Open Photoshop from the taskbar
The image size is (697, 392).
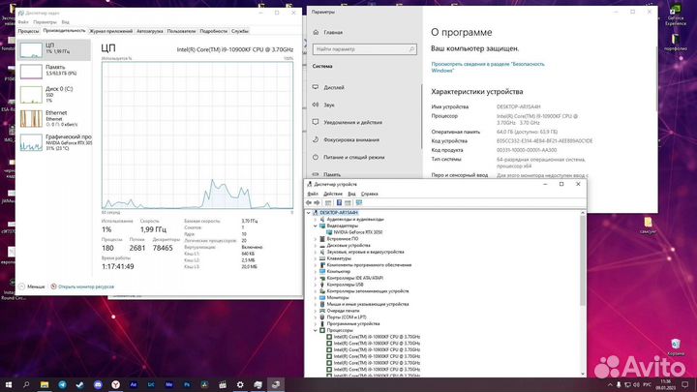click(x=187, y=384)
